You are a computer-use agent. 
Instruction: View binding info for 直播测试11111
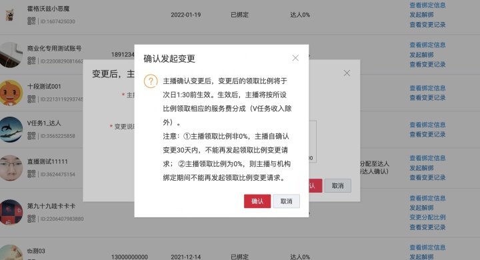(x=427, y=158)
